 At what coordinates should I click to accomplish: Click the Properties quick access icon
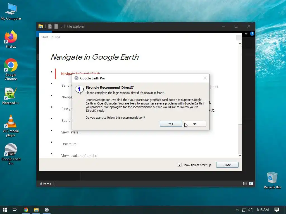[x=50, y=26]
